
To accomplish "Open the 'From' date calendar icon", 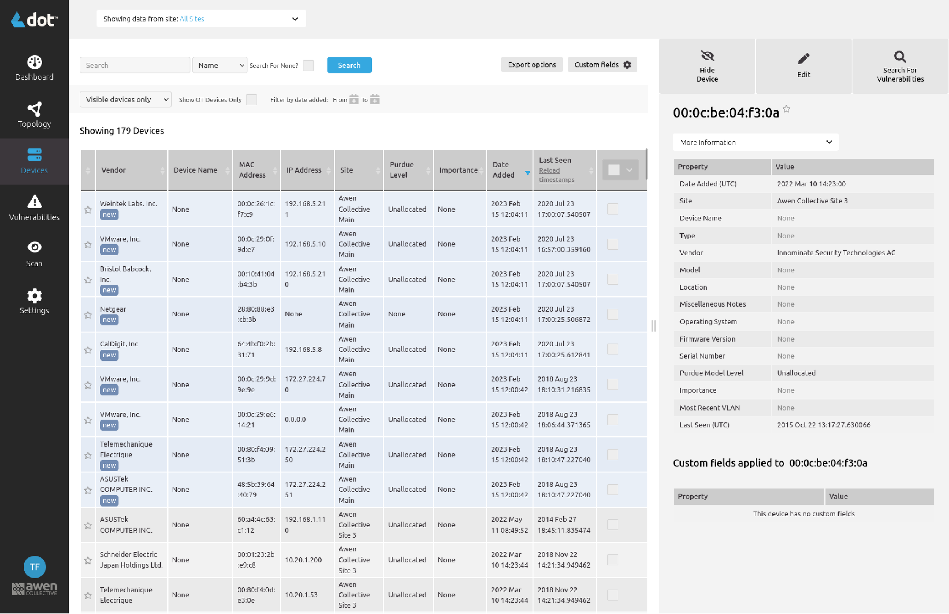I will [x=354, y=99].
